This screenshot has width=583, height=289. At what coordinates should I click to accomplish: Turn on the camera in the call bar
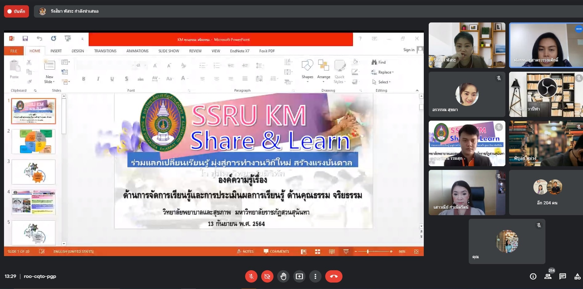point(267,276)
